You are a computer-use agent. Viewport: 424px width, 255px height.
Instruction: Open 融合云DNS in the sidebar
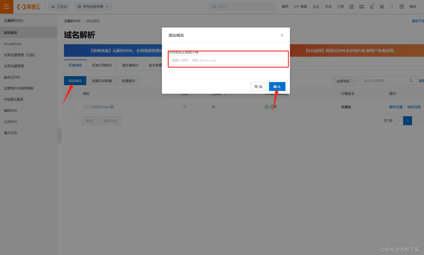28,77
